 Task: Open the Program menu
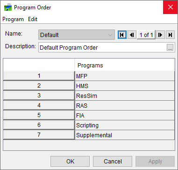13,19
